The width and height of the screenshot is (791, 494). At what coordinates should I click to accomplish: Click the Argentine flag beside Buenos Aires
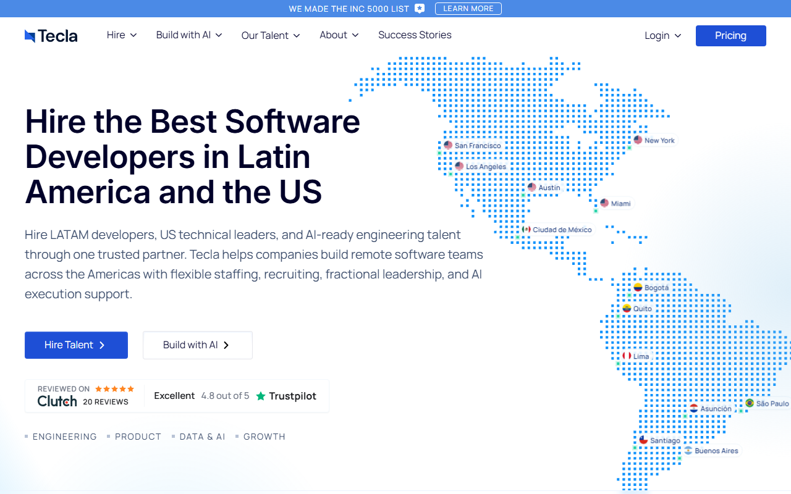click(688, 450)
